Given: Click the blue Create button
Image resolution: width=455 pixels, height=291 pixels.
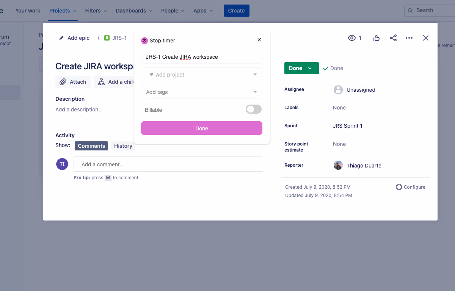Looking at the screenshot, I should click(237, 11).
